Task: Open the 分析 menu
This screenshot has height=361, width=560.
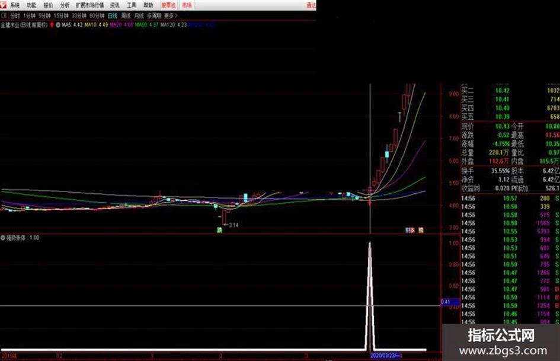Action: coord(65,5)
